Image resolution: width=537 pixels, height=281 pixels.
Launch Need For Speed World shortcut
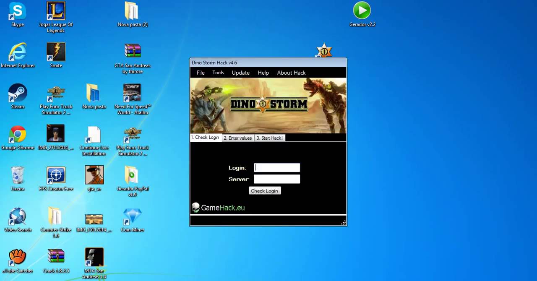(132, 99)
